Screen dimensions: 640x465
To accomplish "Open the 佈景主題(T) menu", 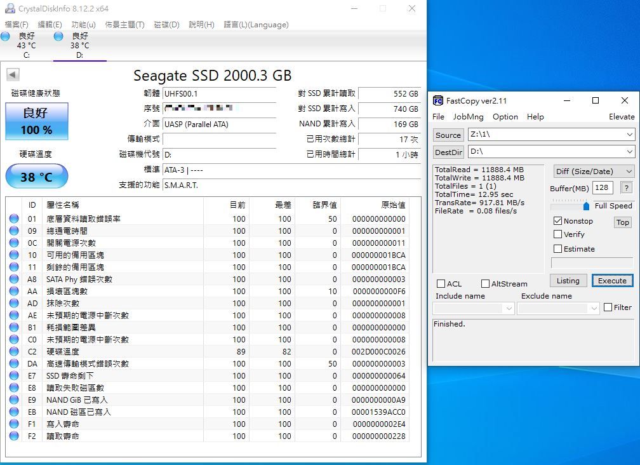I will (x=124, y=25).
